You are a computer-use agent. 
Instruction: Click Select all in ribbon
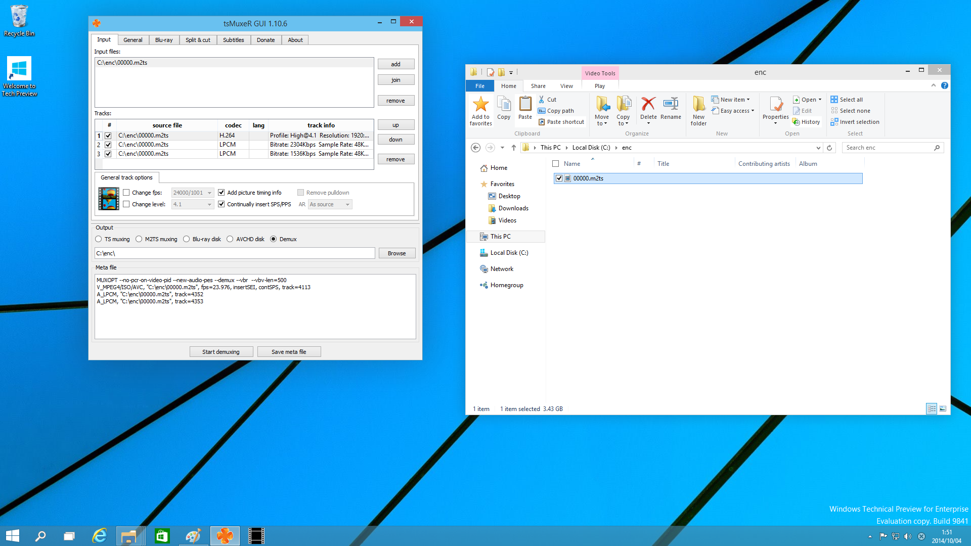tap(847, 100)
